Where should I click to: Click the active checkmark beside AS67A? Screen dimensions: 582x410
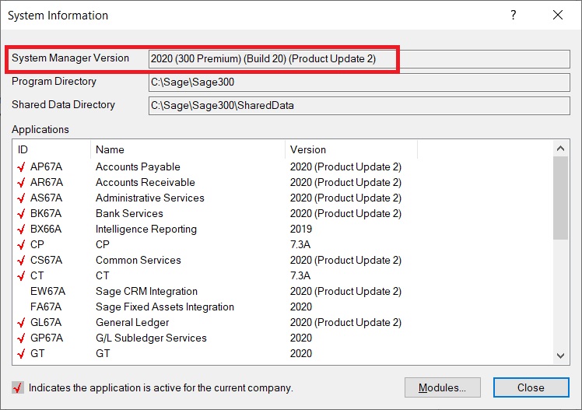pos(21,198)
